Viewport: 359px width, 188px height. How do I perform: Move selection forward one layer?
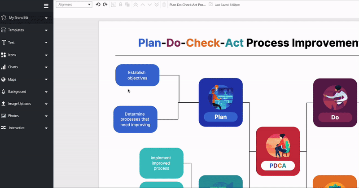point(143,4)
